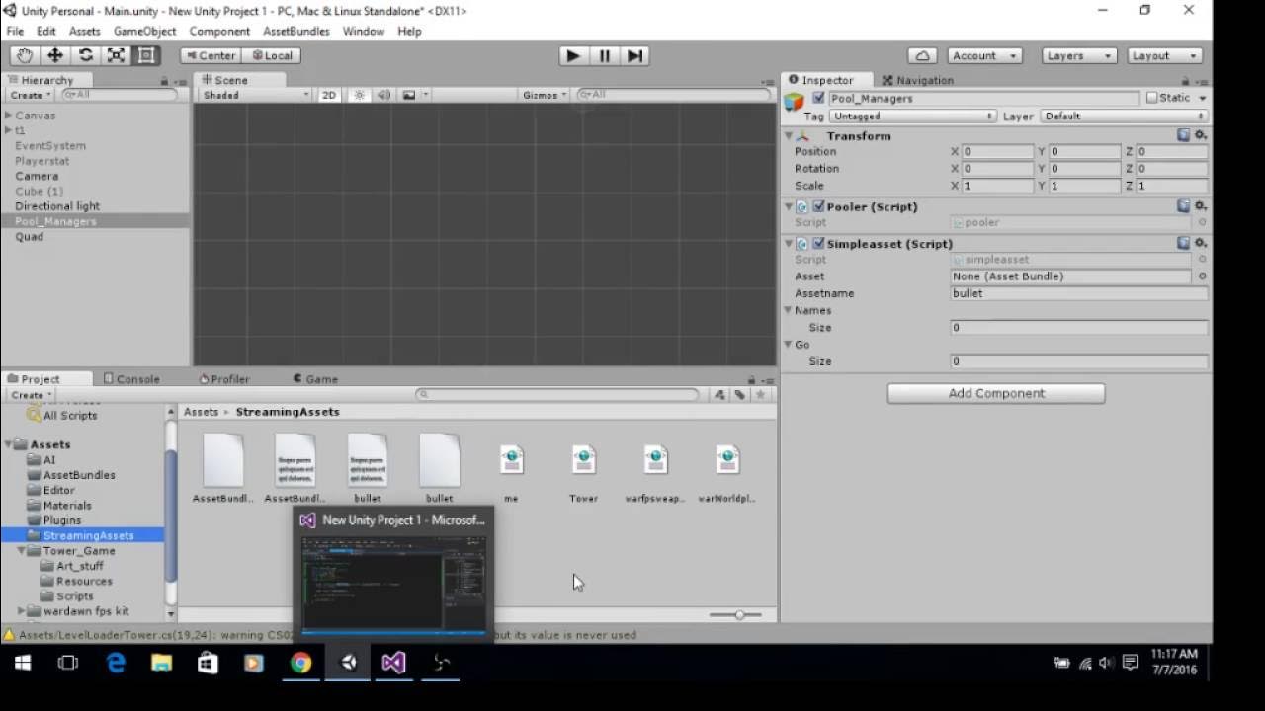Switch to the Profiler tab

tap(224, 379)
